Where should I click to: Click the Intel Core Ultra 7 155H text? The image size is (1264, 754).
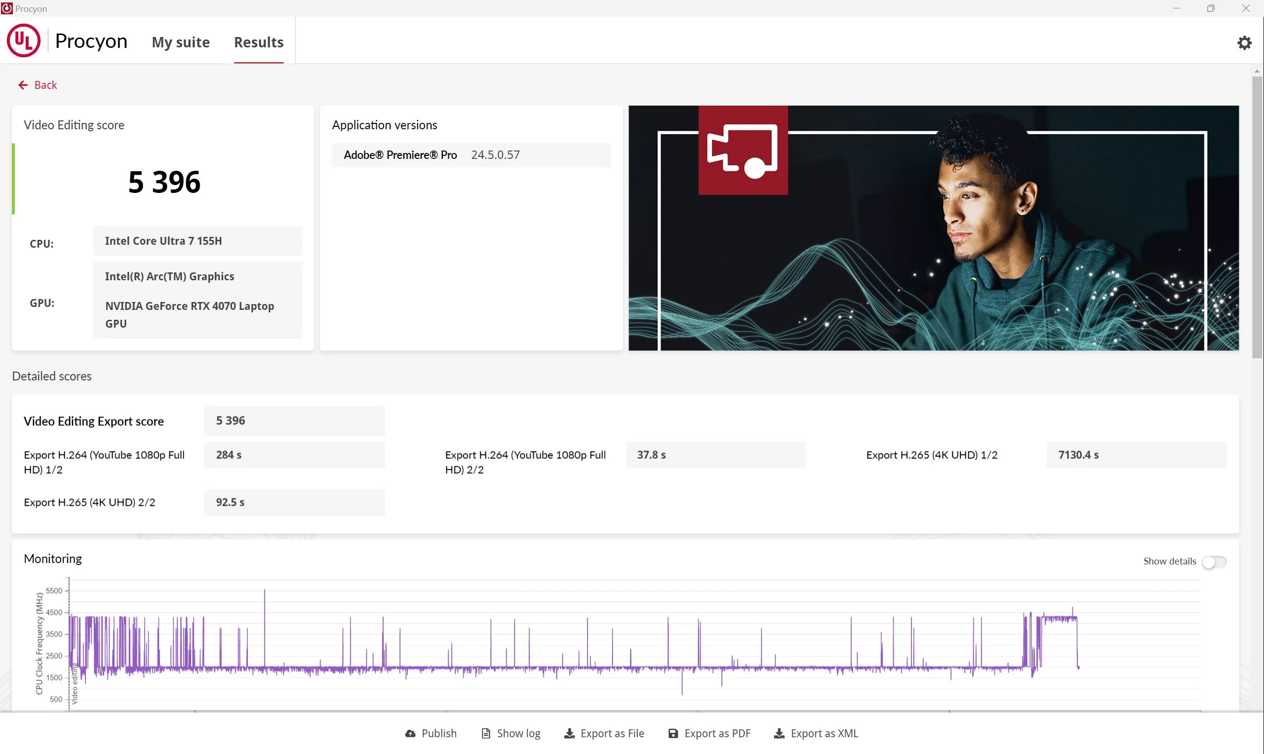(163, 241)
